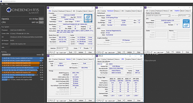Click Validate in the SPD window
Viewport: 193px width, 103px height.
(129, 100)
